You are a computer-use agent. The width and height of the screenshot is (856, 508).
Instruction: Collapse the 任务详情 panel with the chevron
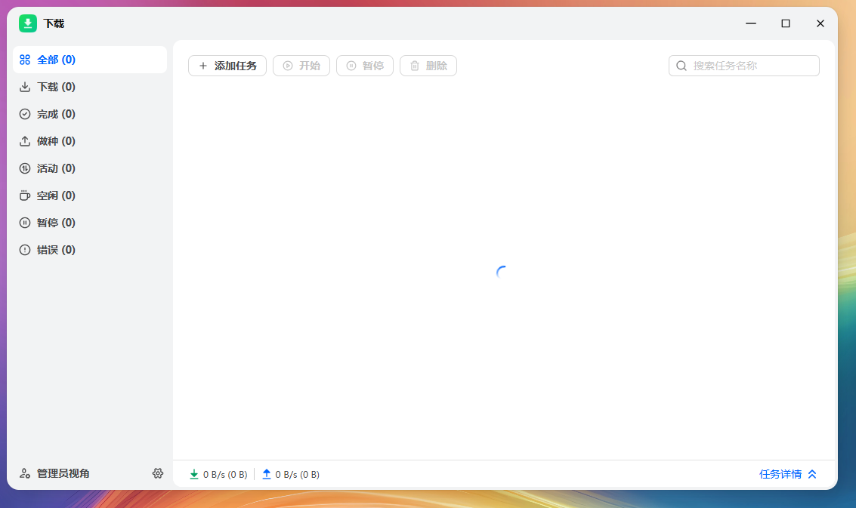click(x=812, y=474)
